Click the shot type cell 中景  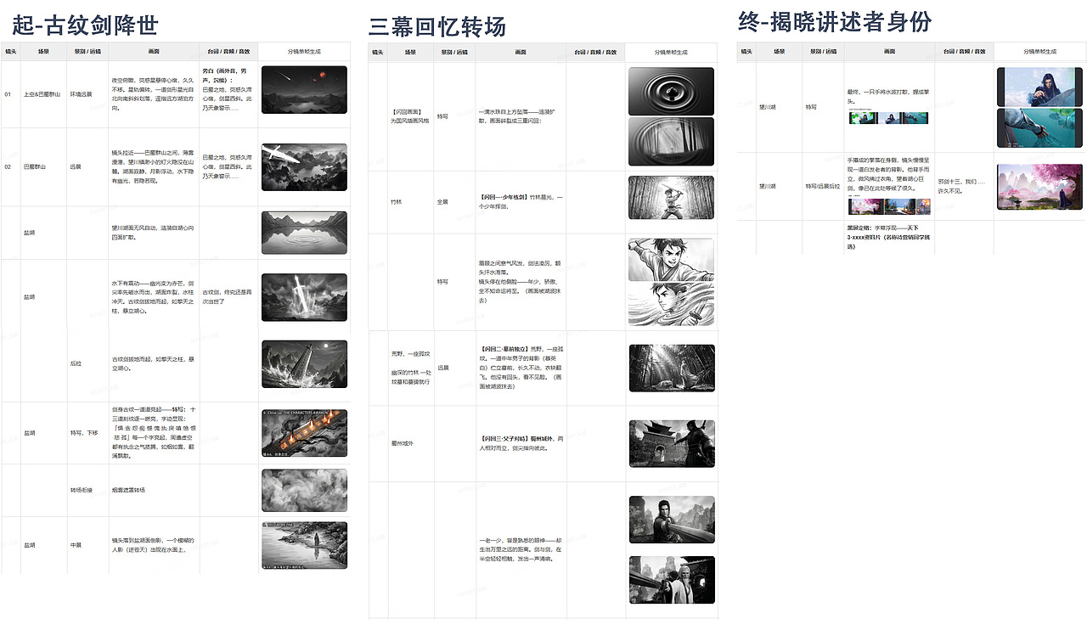pos(76,545)
